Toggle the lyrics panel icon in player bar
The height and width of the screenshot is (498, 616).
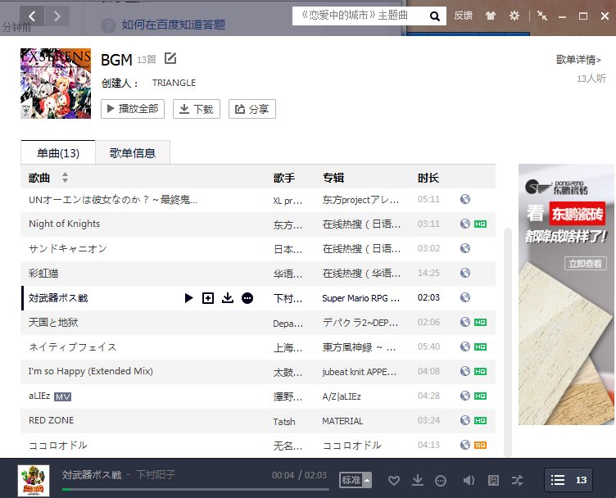click(x=493, y=480)
